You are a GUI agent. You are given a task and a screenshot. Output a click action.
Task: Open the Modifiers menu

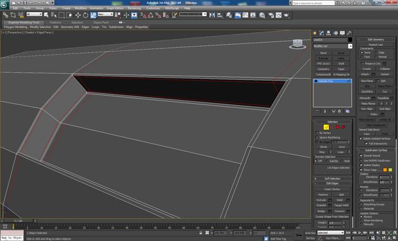[x=81, y=8]
